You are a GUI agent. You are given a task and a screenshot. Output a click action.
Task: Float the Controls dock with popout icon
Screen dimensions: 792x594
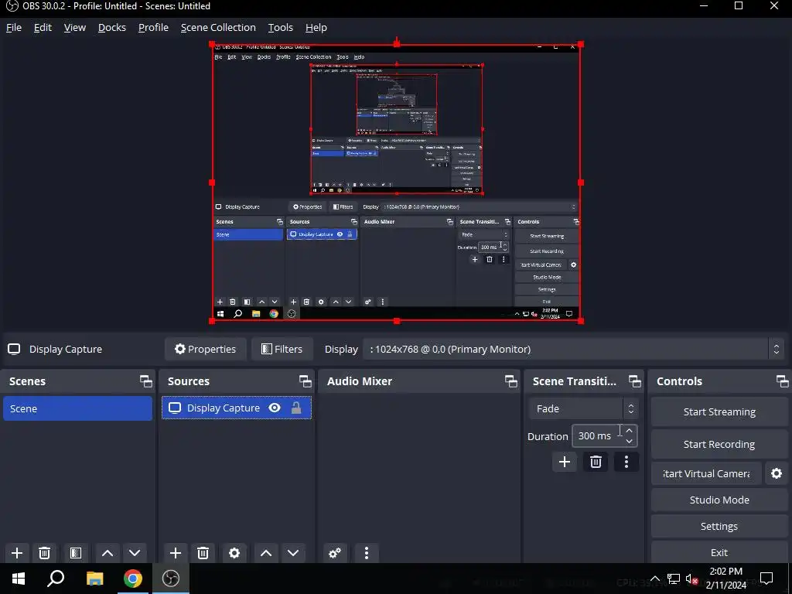click(783, 381)
